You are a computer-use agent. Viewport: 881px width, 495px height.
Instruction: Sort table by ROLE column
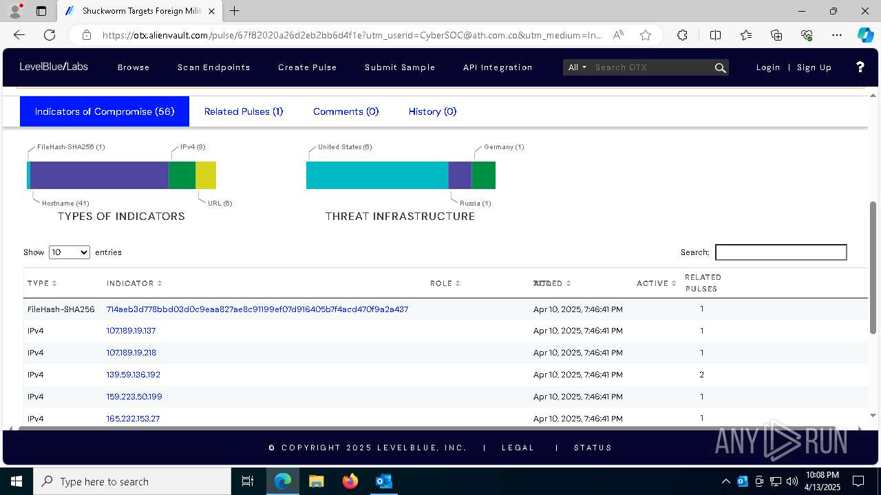(445, 283)
